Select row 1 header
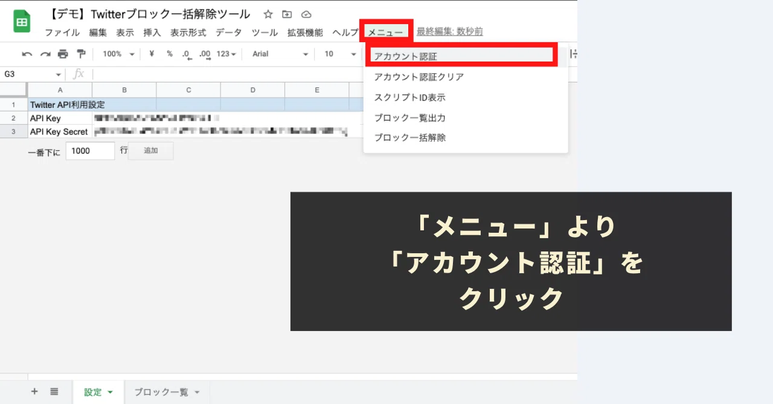 (x=14, y=105)
